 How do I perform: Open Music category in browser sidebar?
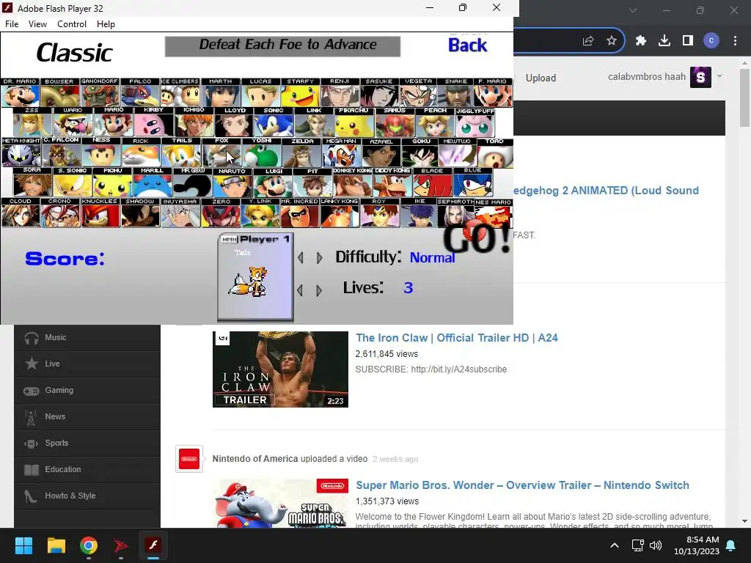click(x=87, y=337)
